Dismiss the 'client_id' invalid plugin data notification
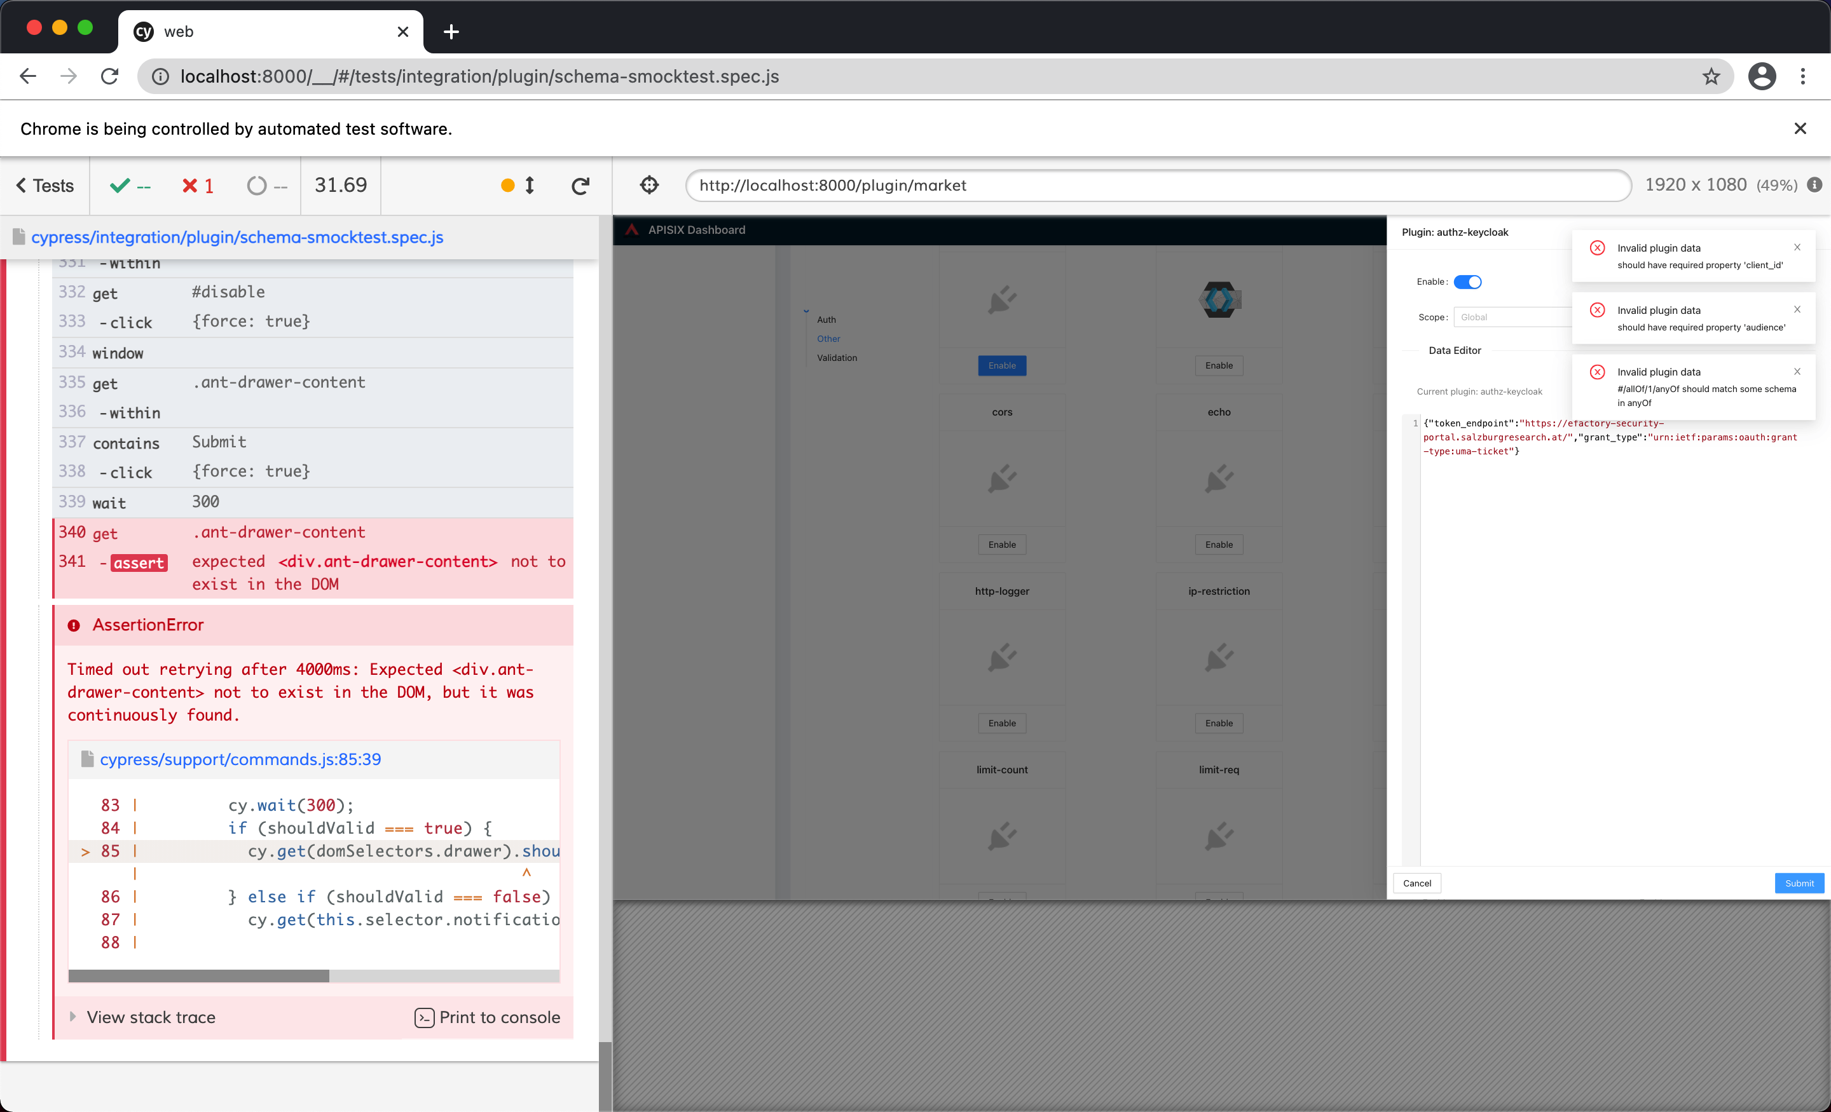The height and width of the screenshot is (1112, 1831). (x=1797, y=247)
